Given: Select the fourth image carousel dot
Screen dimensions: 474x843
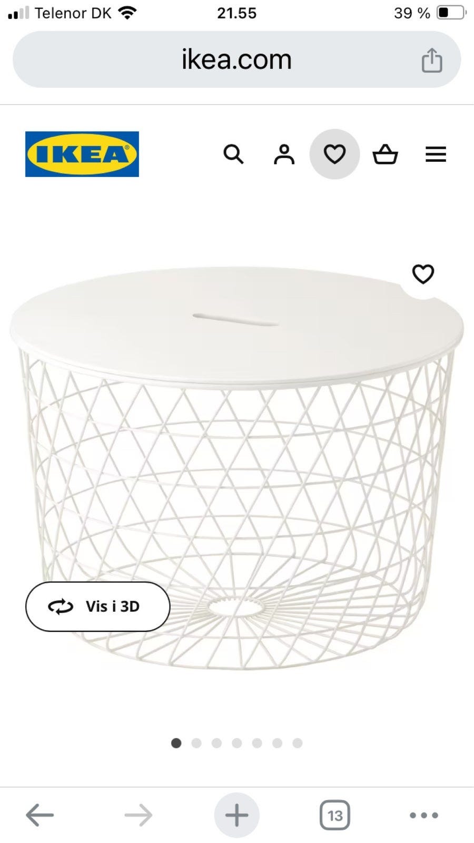Looking at the screenshot, I should click(237, 743).
